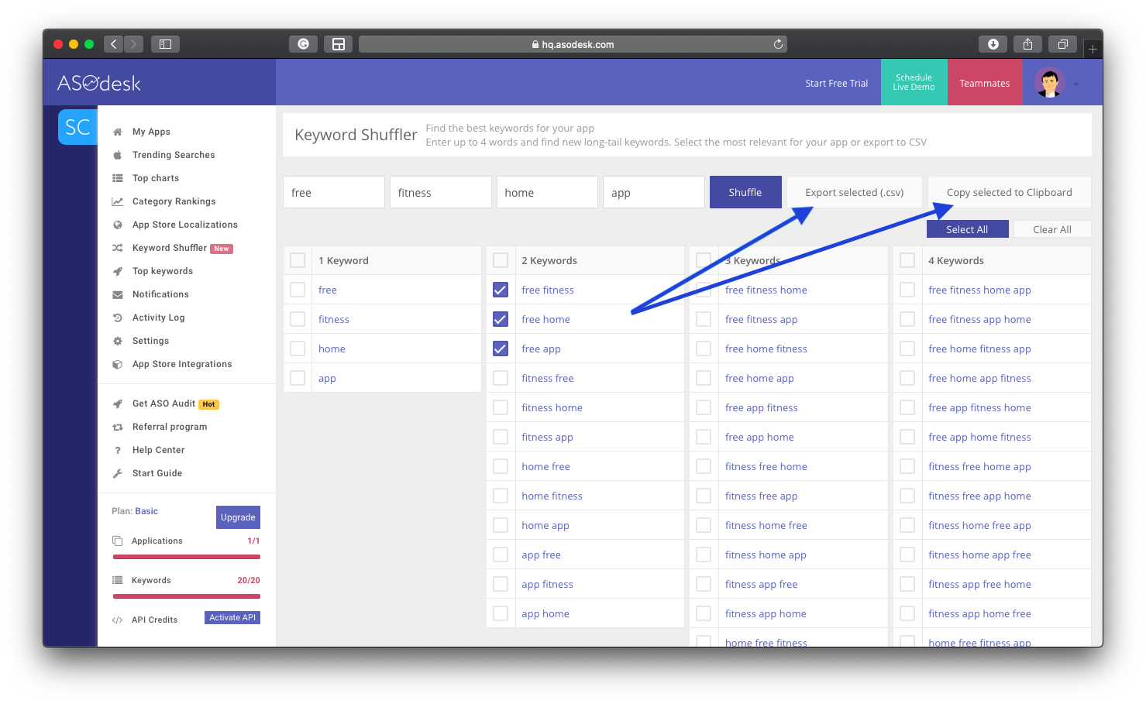Check the single keyword 'fitness' checkbox
This screenshot has height=704, width=1146.
click(298, 319)
